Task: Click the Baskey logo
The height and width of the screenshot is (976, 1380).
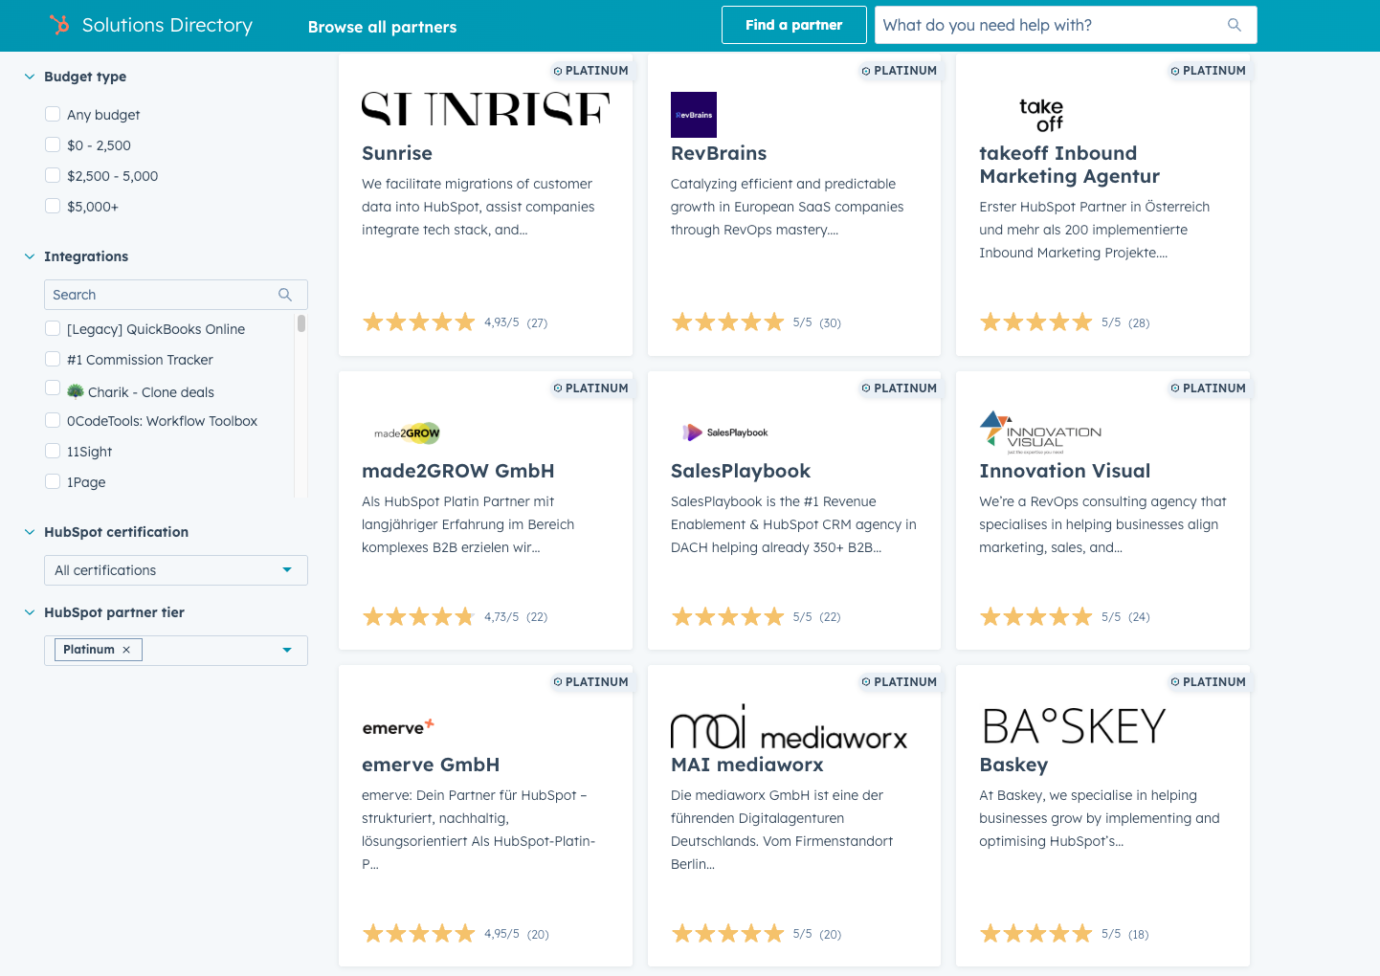Action: click(x=1074, y=727)
